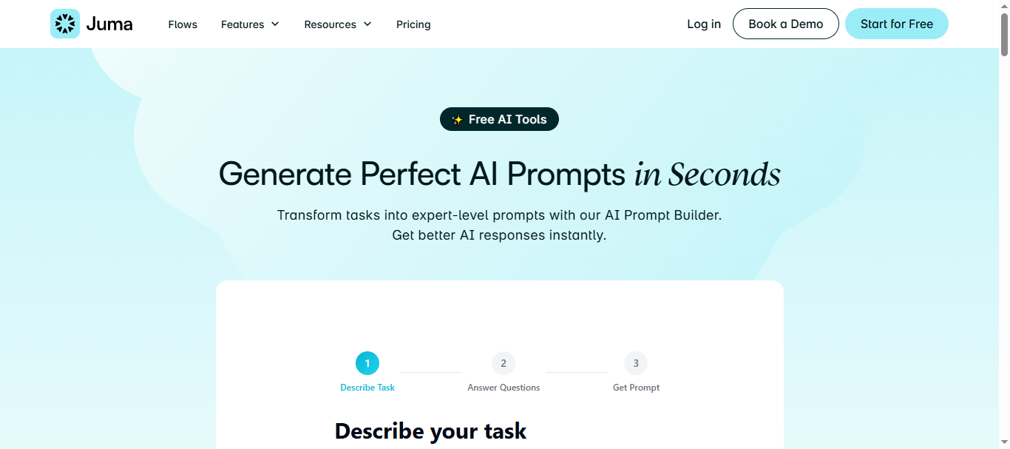Click the Log in link
This screenshot has width=1010, height=449.
coord(704,24)
